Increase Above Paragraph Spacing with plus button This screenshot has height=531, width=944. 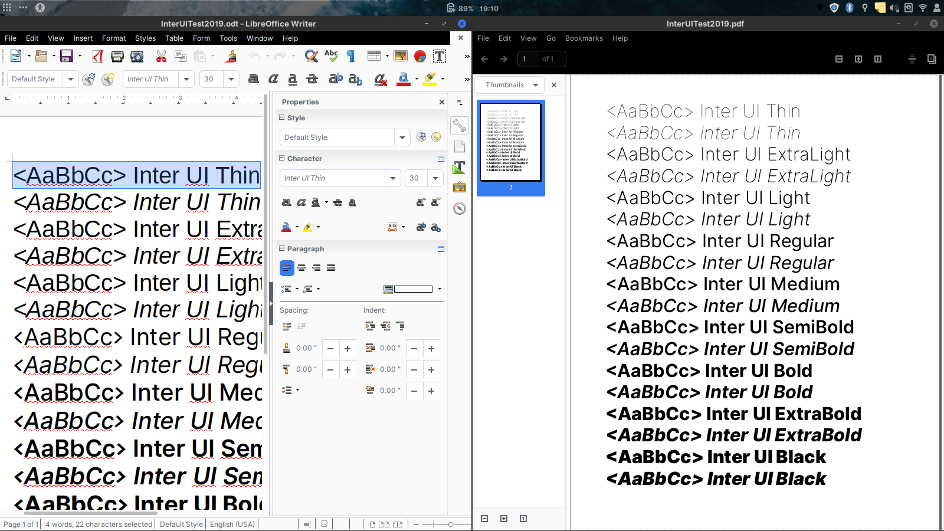click(x=348, y=349)
